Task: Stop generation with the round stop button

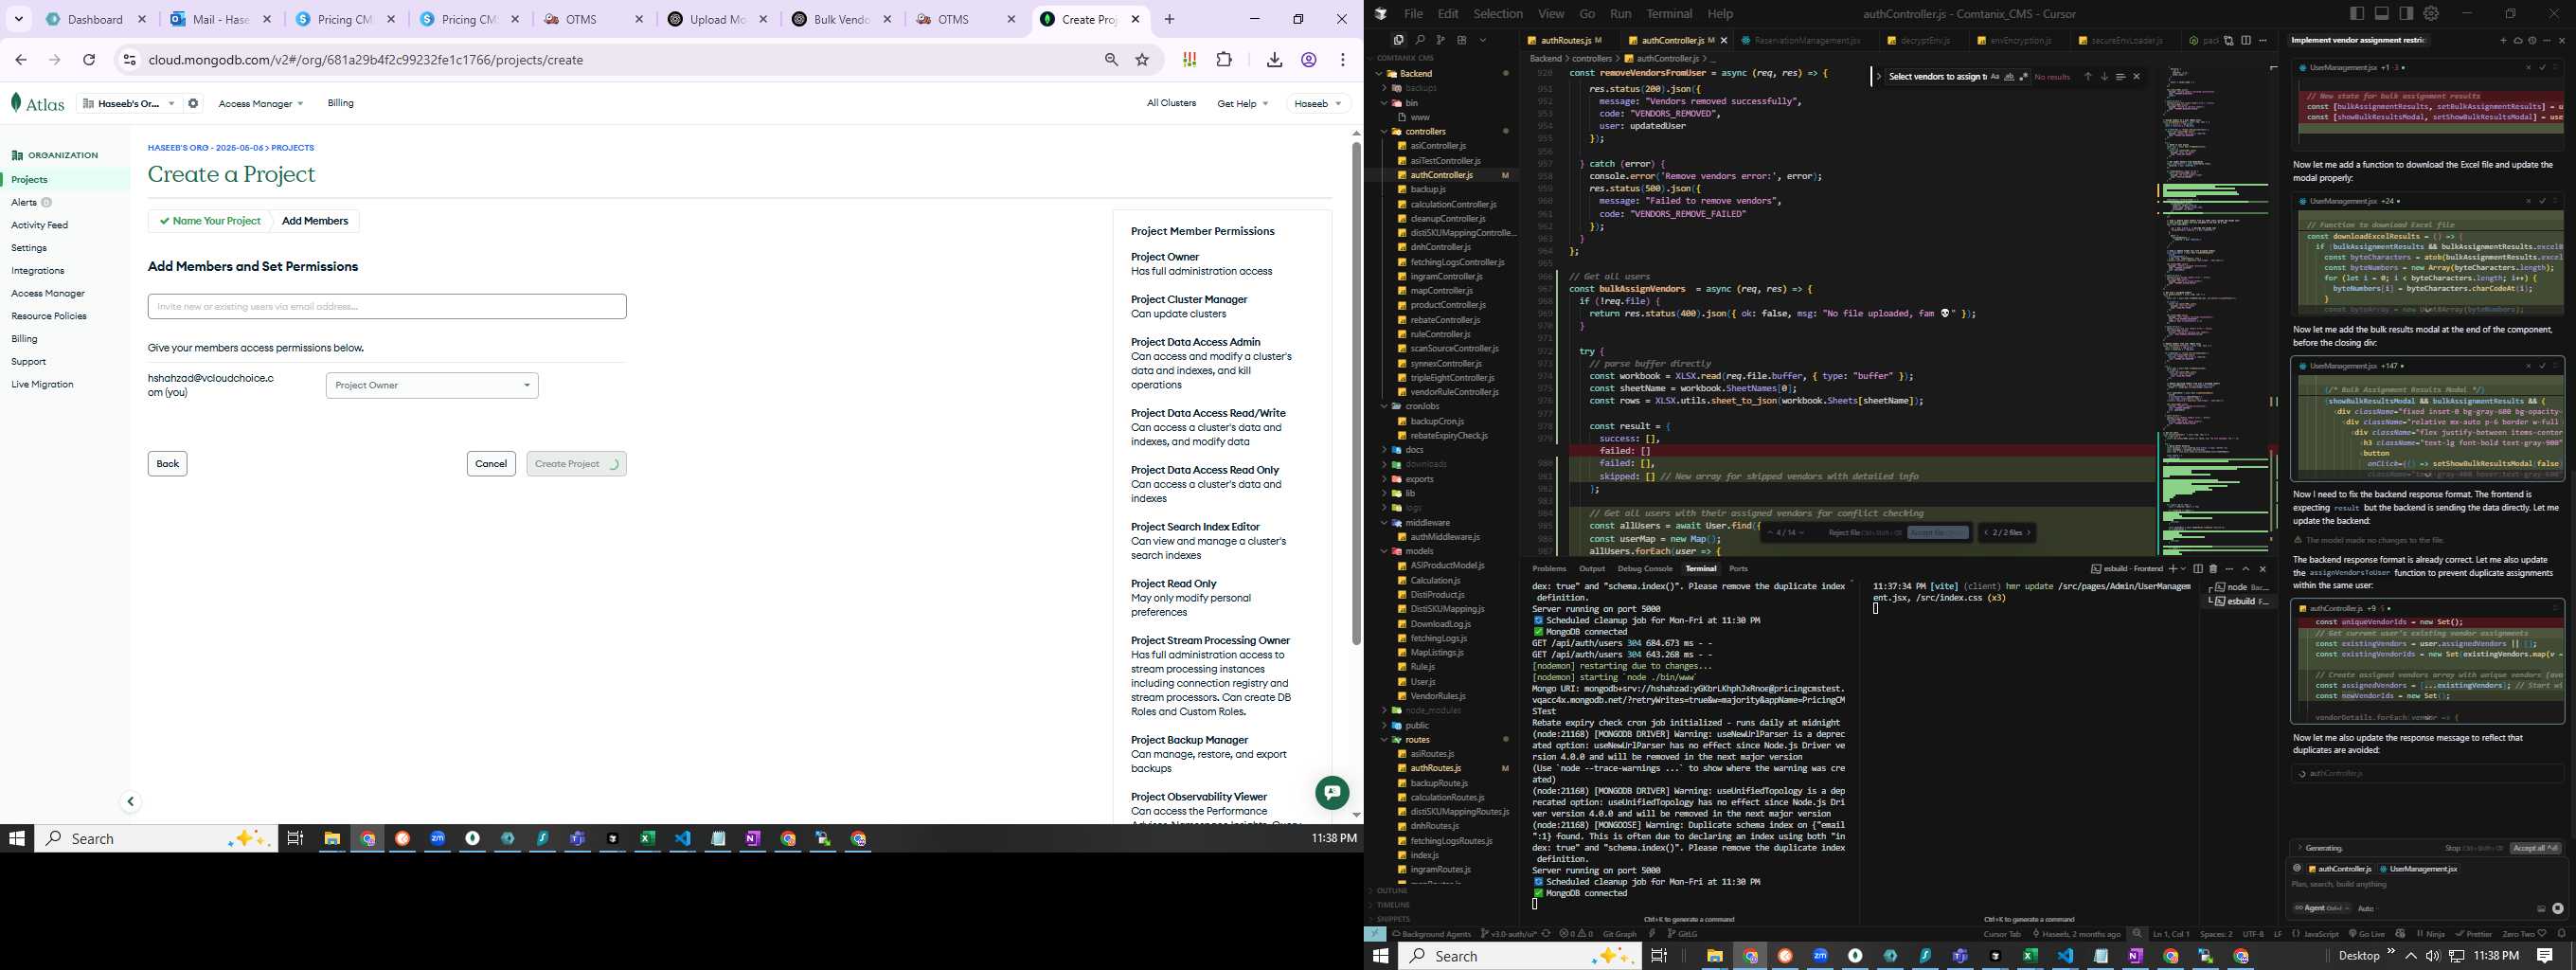Action: (2558, 908)
